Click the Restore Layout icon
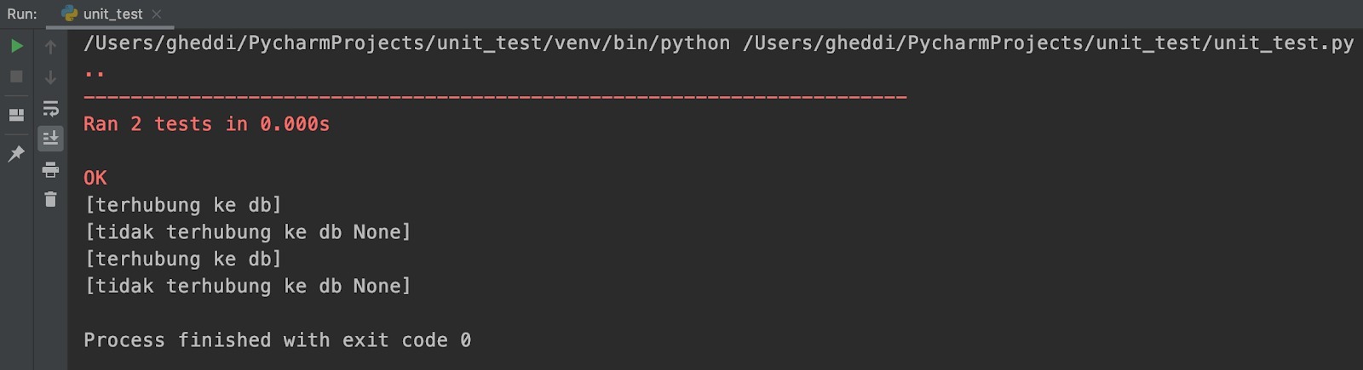 pyautogui.click(x=16, y=115)
